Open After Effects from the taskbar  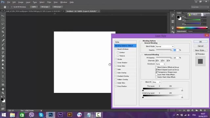coord(60,115)
